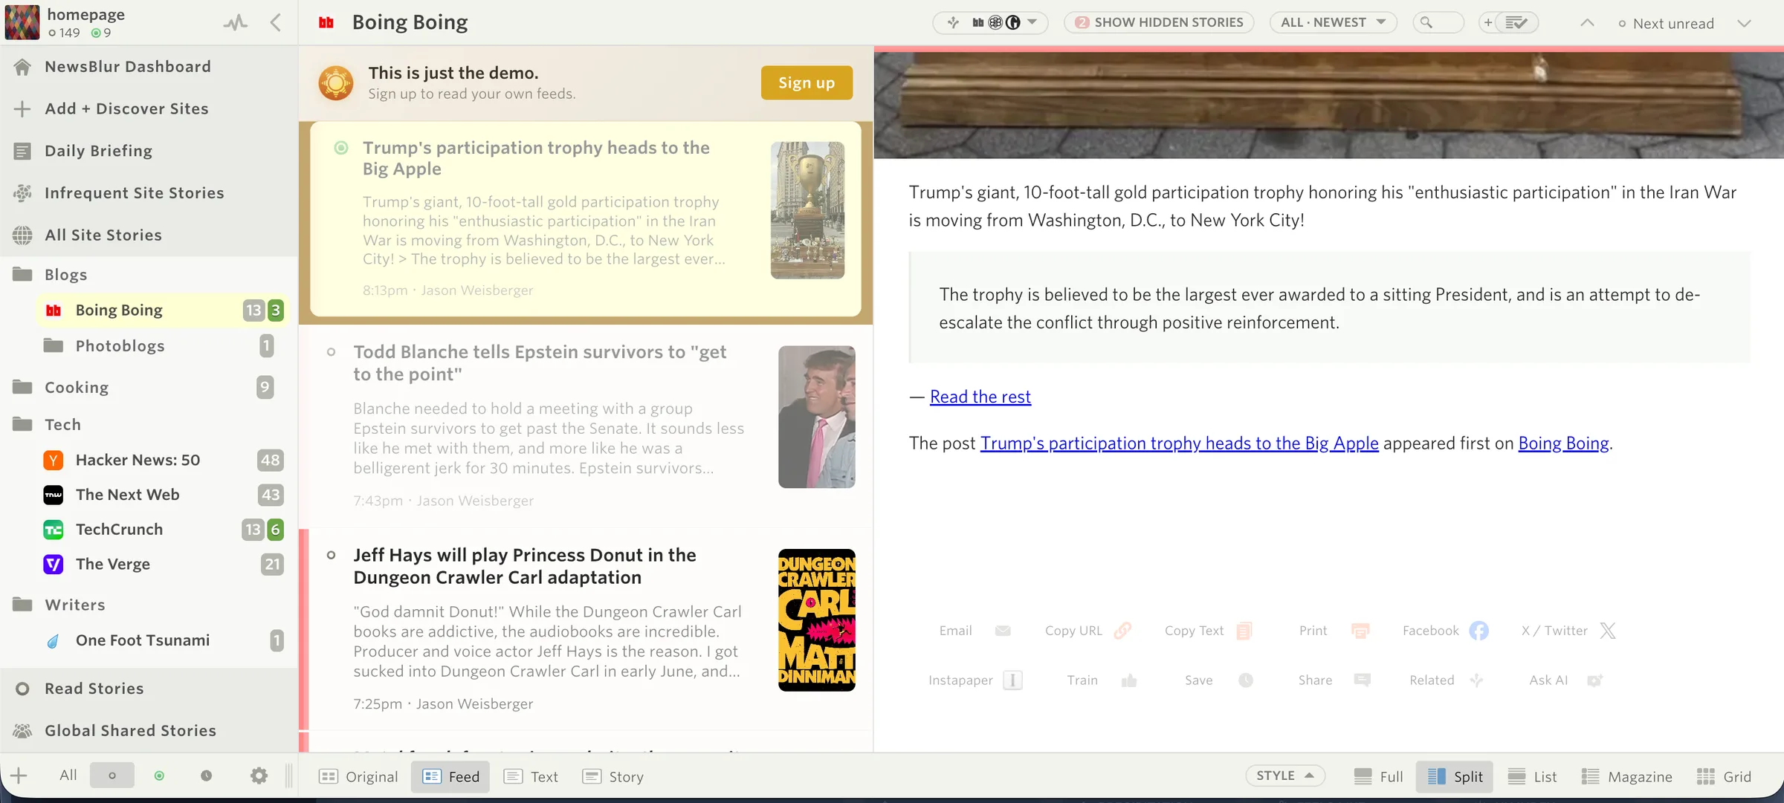Select the focus (green) stories filter
This screenshot has width=1784, height=803.
coord(159,776)
